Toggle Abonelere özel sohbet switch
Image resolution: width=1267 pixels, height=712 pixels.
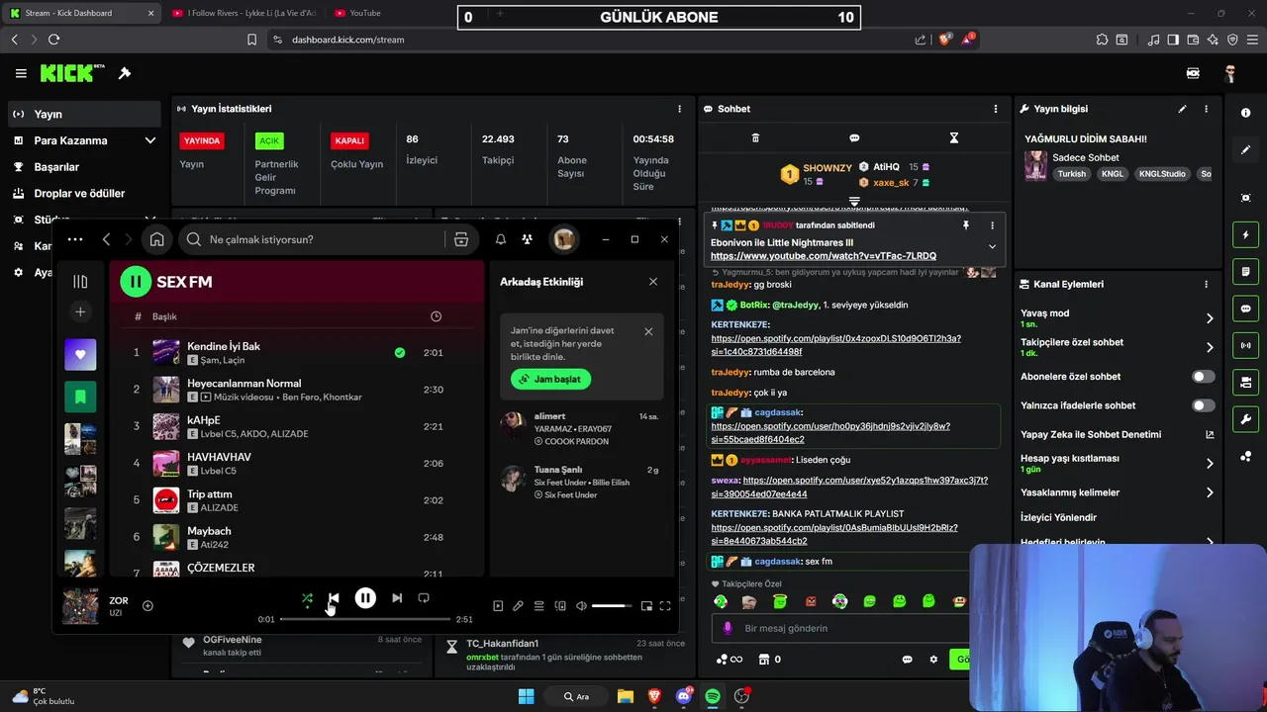[x=1203, y=377]
